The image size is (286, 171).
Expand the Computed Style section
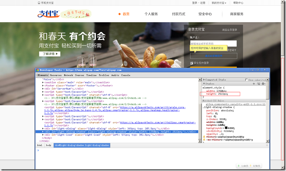[204, 80]
